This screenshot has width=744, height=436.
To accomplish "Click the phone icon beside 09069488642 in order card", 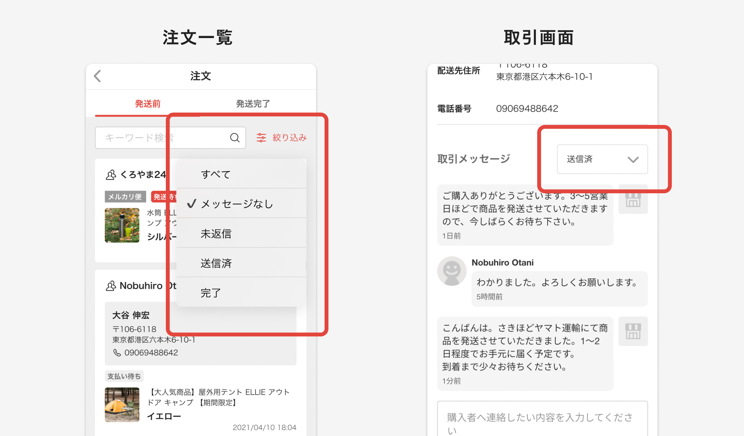I will click(x=117, y=353).
